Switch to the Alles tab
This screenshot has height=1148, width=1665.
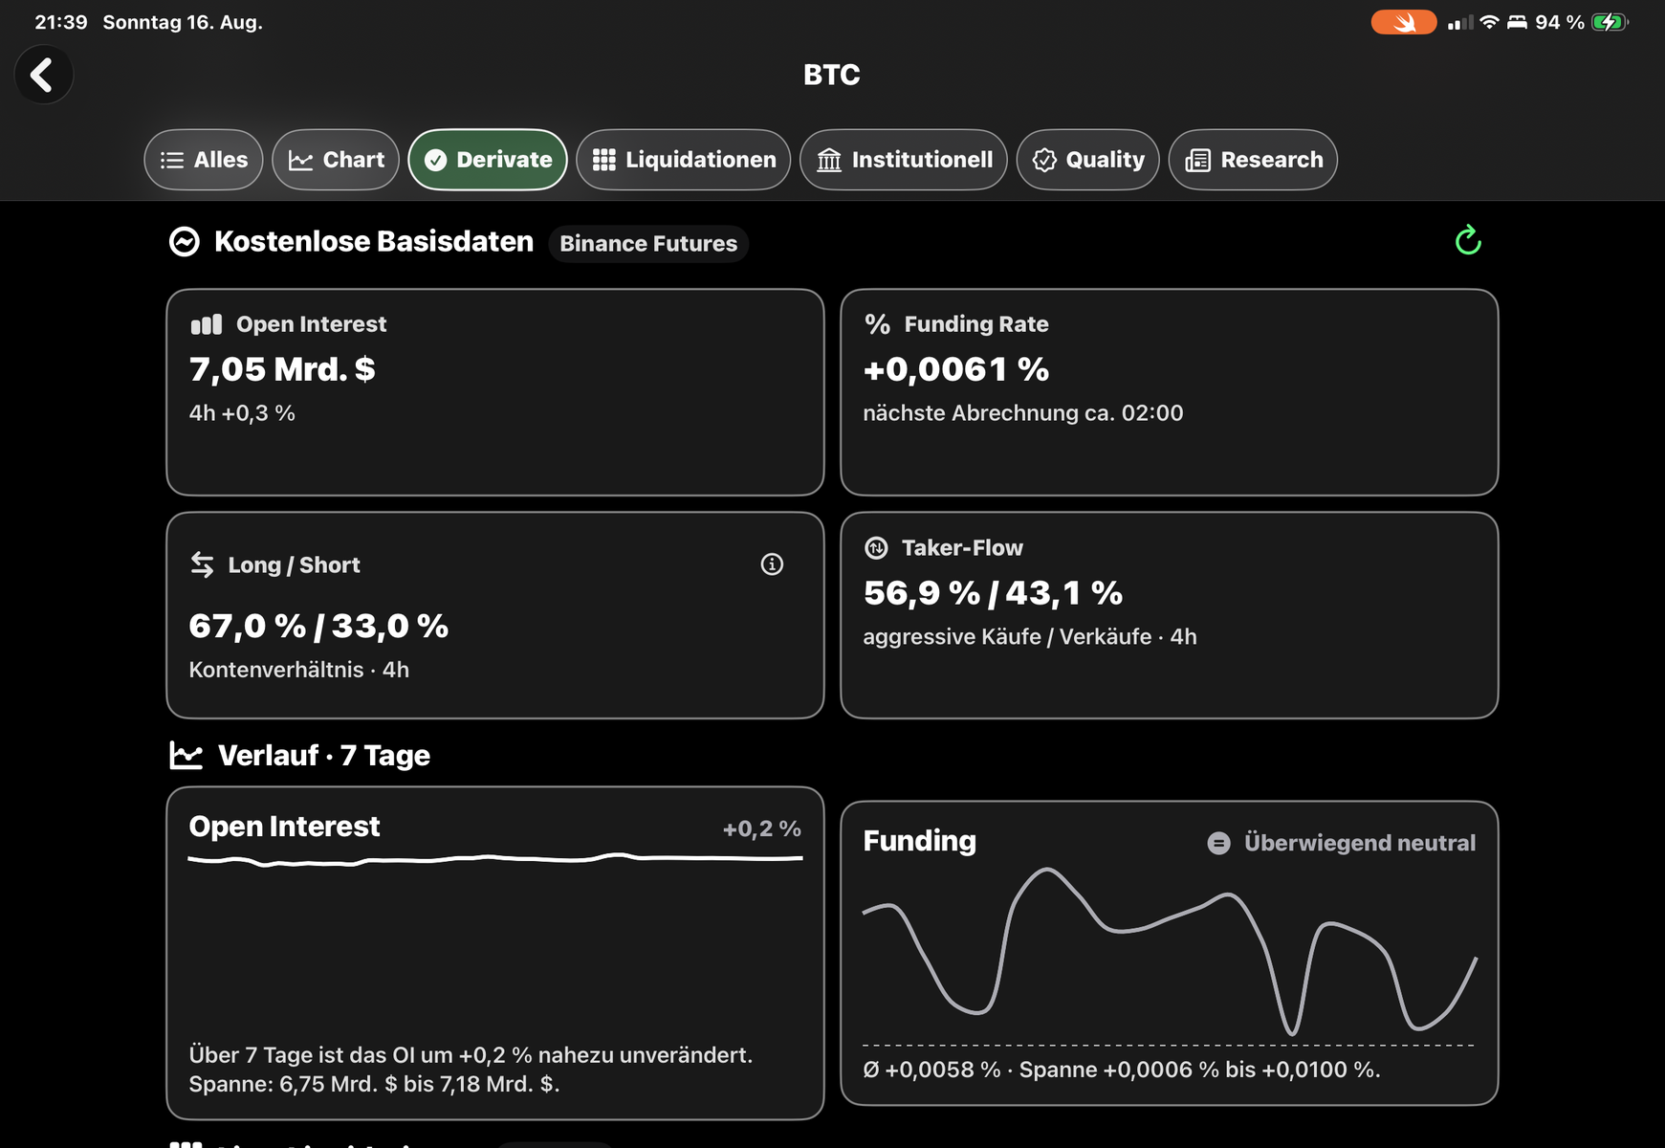(204, 160)
